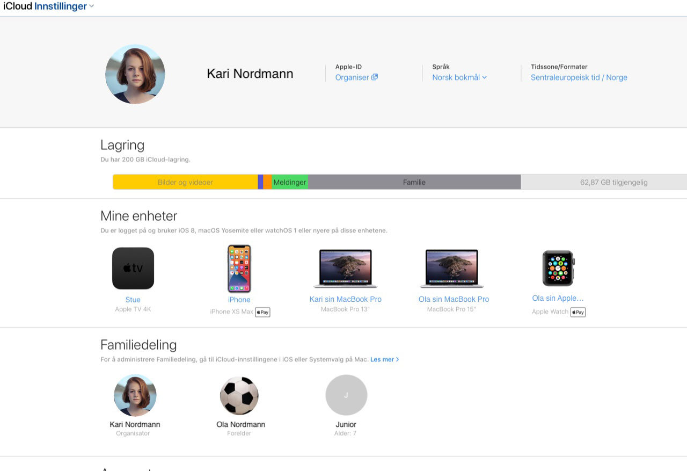This screenshot has width=687, height=471.
Task: Open the Les mer Familiedeling link
Action: click(x=384, y=359)
